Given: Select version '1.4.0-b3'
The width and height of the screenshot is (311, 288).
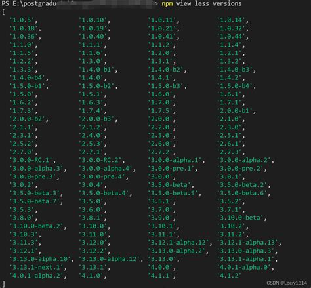Looking at the screenshot, I should click(x=235, y=70).
